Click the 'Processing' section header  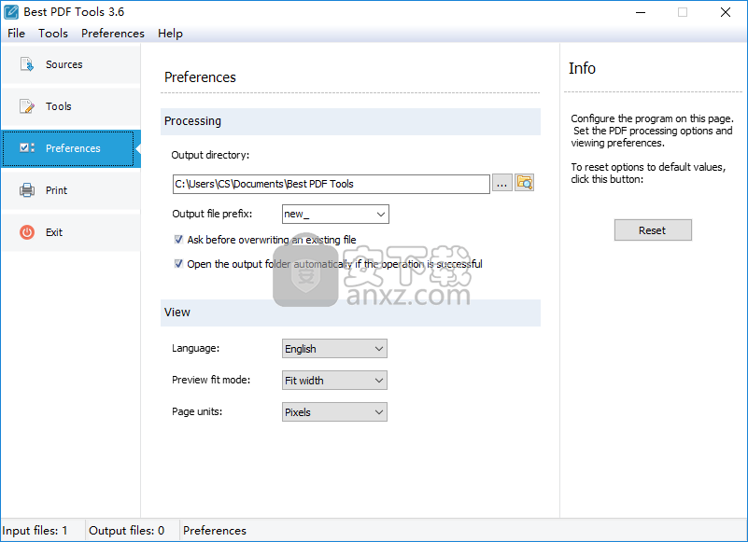[350, 121]
